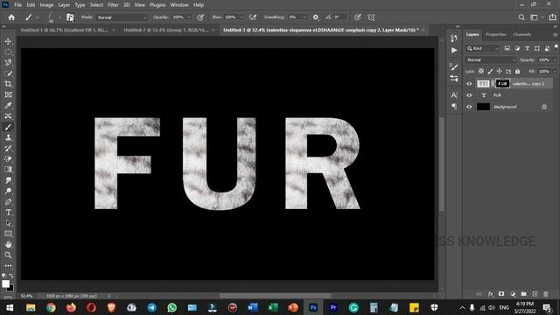Image resolution: width=560 pixels, height=315 pixels.
Task: Toggle lock image pixels brush icon
Action: (x=490, y=72)
